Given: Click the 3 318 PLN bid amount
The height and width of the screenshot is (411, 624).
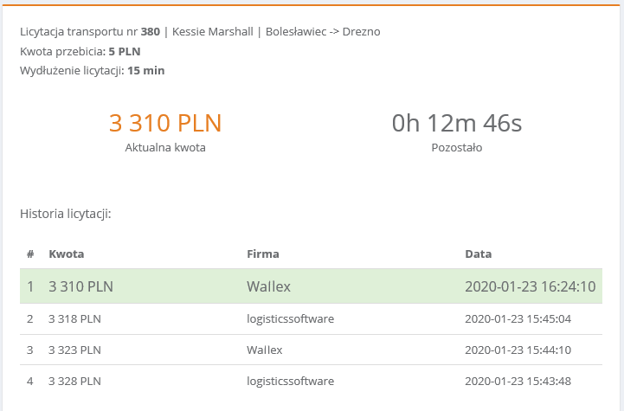Looking at the screenshot, I should tap(75, 319).
